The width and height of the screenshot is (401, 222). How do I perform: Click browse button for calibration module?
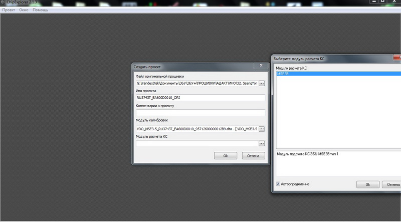coord(261,129)
